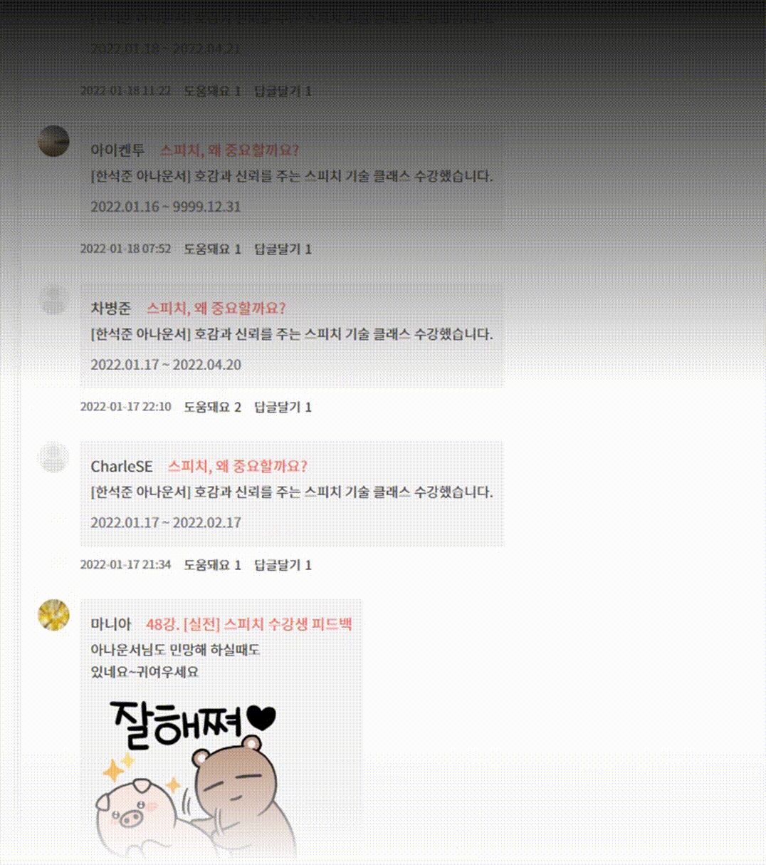Click 아이켄투's profile avatar
Viewport: 766px width, 865px height.
(x=53, y=141)
